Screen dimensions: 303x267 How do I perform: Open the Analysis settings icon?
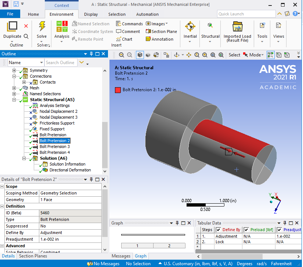click(62, 27)
